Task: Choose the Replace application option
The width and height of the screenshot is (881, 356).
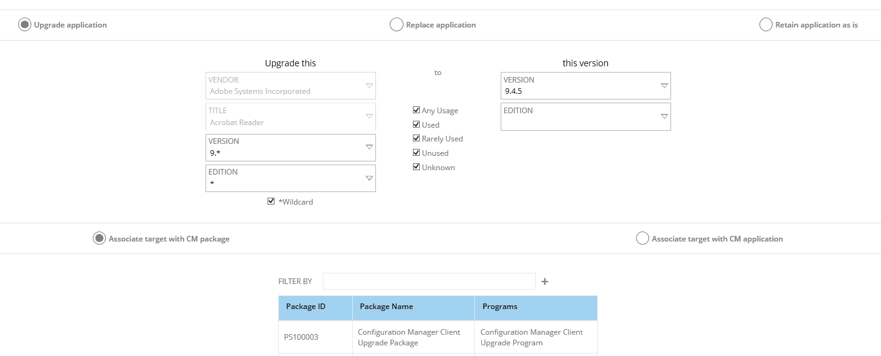Action: (396, 25)
